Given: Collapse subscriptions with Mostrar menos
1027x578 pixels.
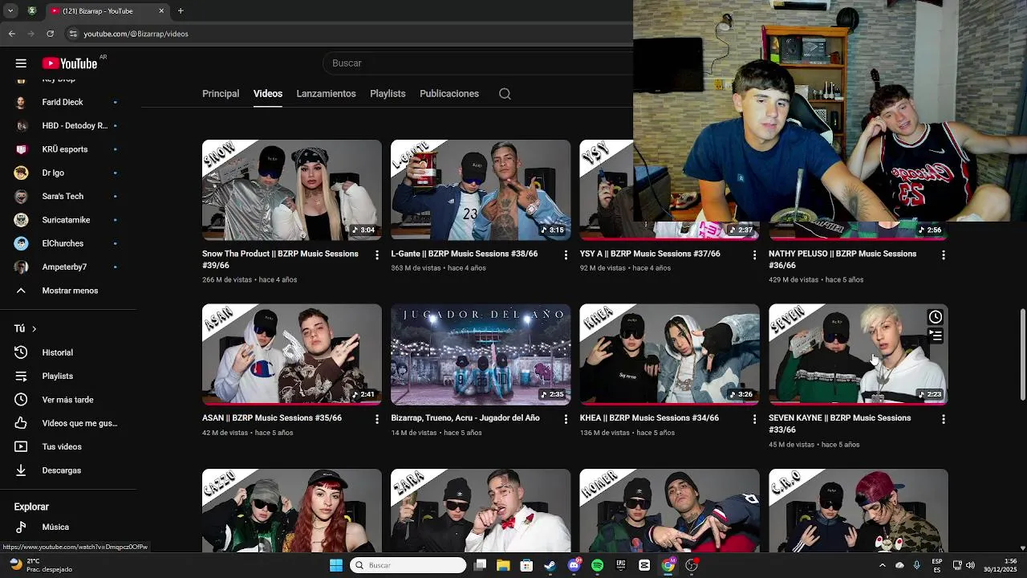Looking at the screenshot, I should (68, 291).
